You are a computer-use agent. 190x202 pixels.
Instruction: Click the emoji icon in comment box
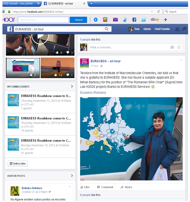tap(179, 47)
